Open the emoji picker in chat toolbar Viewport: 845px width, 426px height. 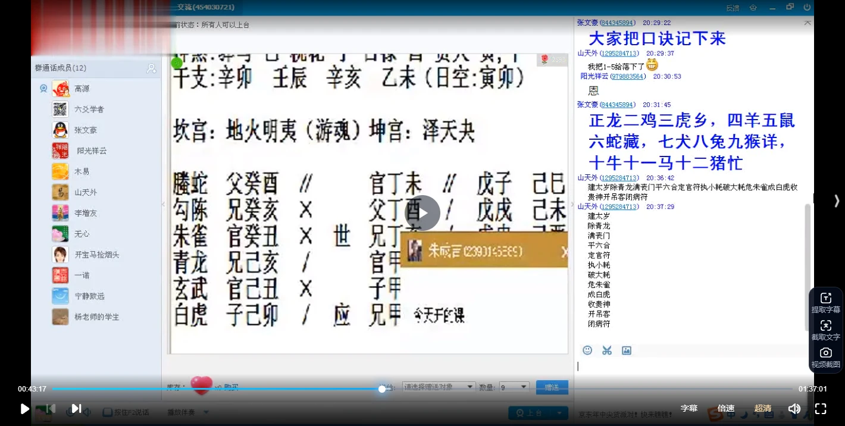coord(587,350)
